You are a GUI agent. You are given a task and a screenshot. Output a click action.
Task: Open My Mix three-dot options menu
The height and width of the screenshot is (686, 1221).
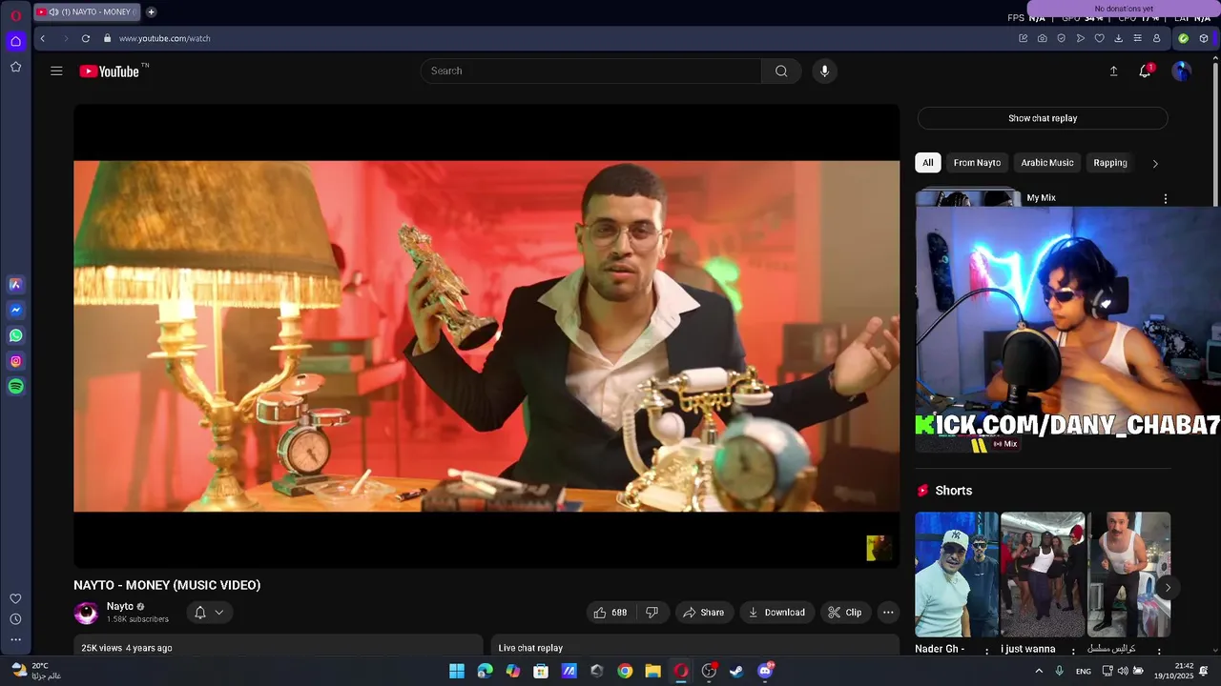pyautogui.click(x=1165, y=199)
